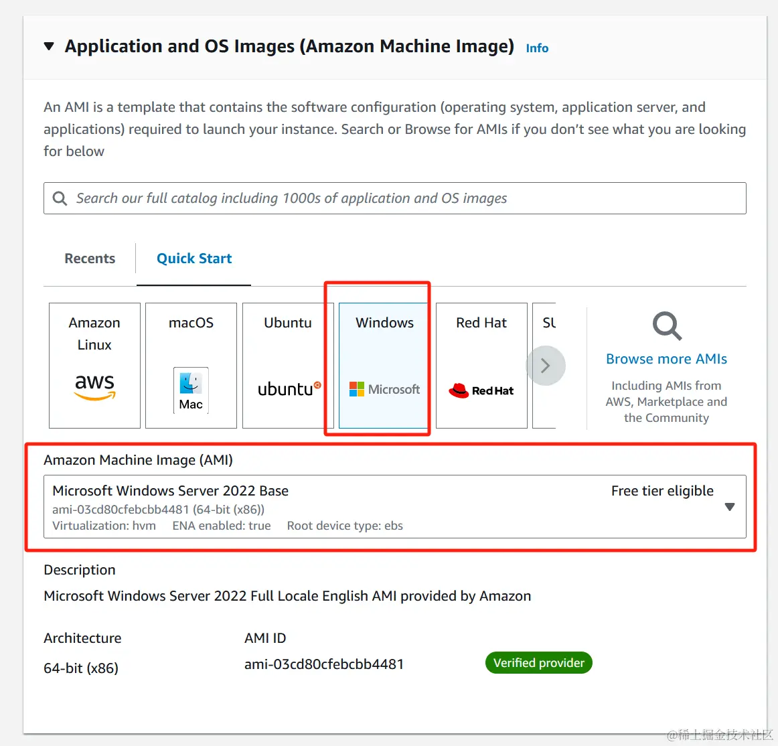Click the Mac Finder icon

[191, 390]
